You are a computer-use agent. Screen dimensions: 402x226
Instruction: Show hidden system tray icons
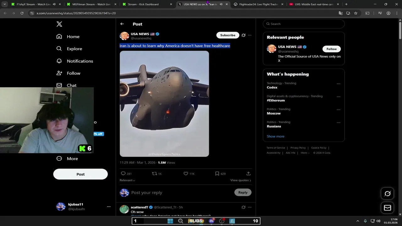(x=358, y=221)
